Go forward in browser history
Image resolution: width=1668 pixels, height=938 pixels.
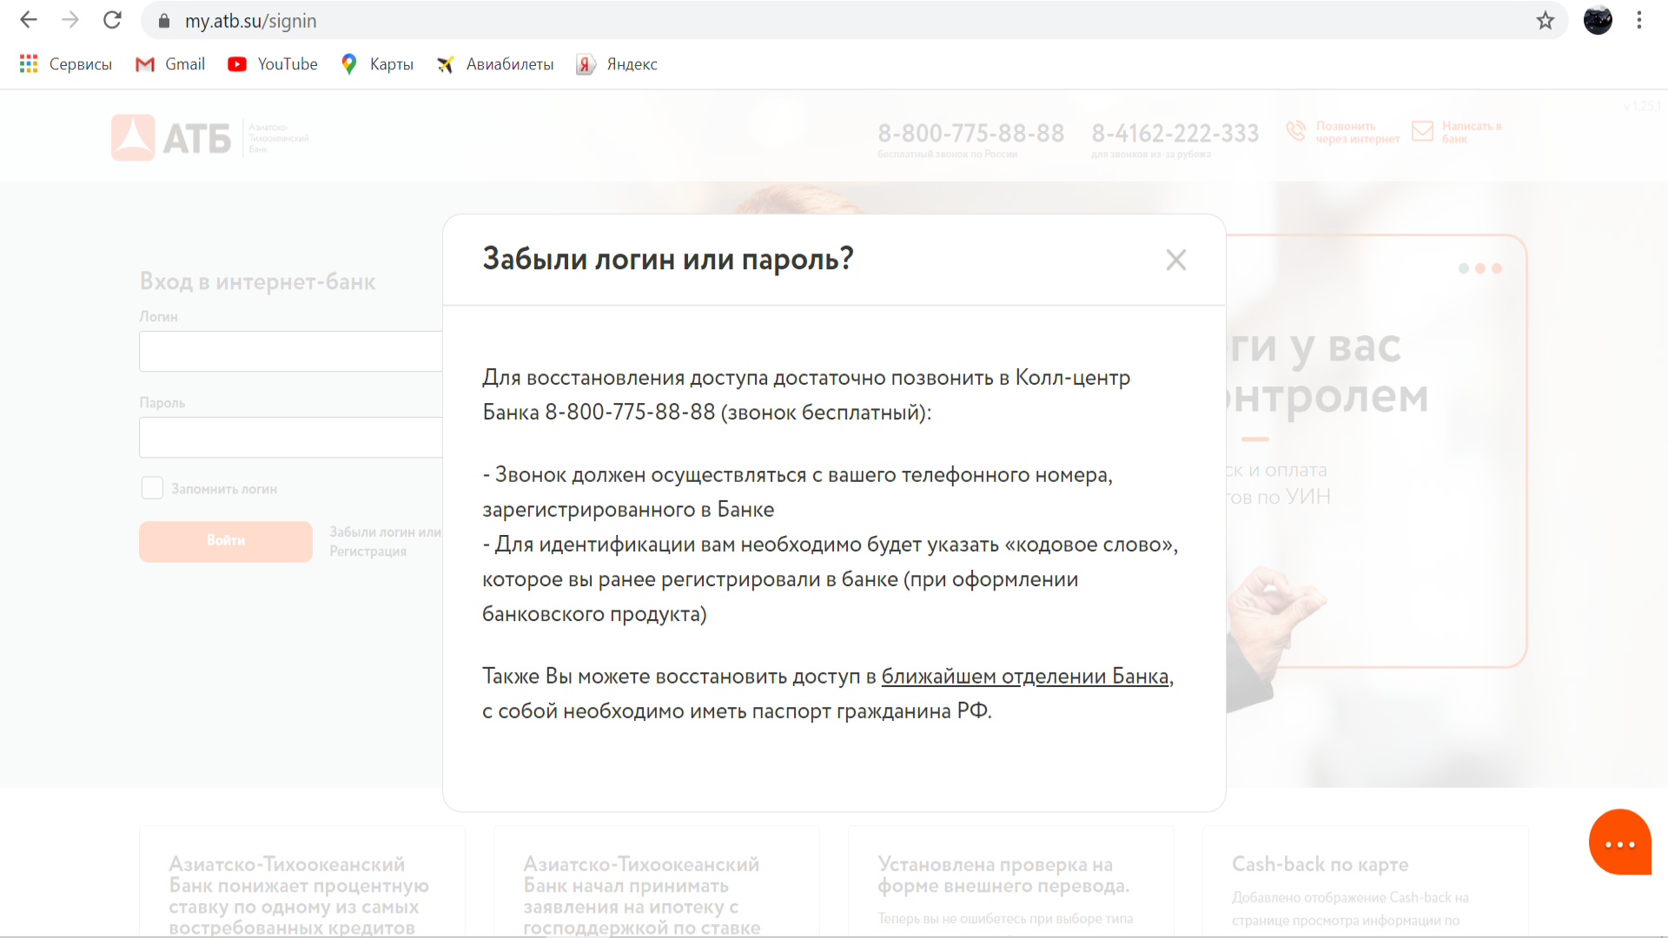point(70,20)
